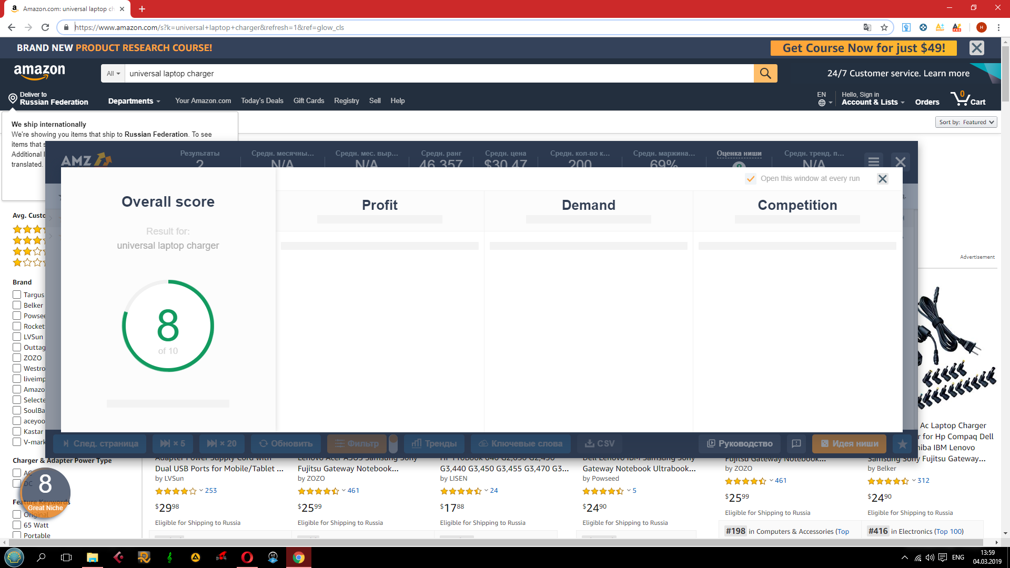Screen dimensions: 1010x568
Task: Expand the Departments menu
Action: [x=134, y=101]
